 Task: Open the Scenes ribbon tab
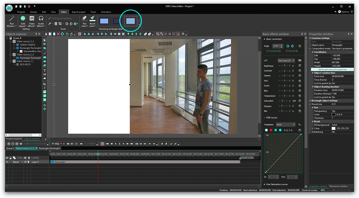coord(34,12)
